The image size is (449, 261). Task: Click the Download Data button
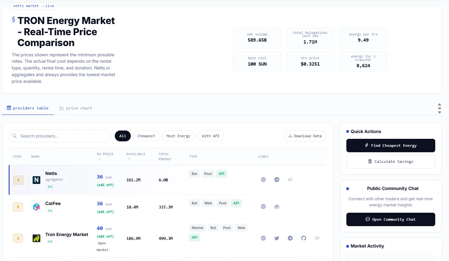(305, 136)
